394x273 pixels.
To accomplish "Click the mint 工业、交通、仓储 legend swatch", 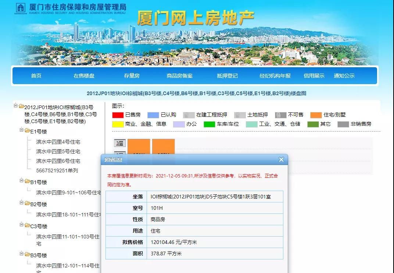I will (x=251, y=124).
